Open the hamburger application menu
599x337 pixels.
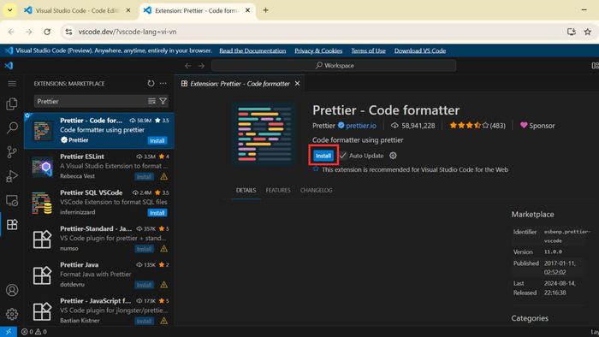[x=12, y=84]
